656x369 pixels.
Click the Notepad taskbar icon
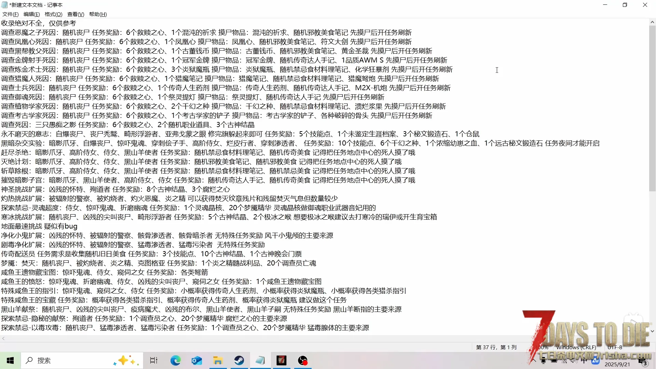(260, 360)
